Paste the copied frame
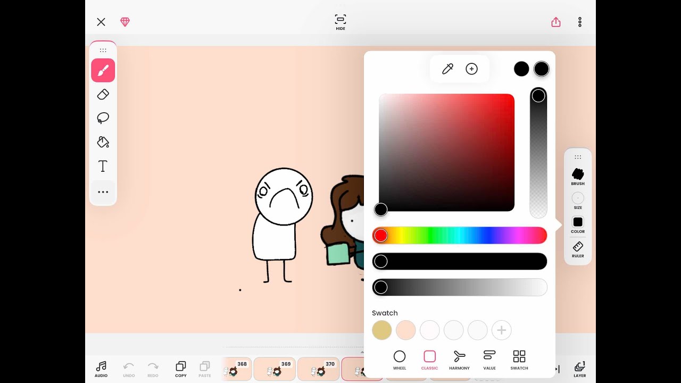Screen dimensions: 681x383 point(205,369)
